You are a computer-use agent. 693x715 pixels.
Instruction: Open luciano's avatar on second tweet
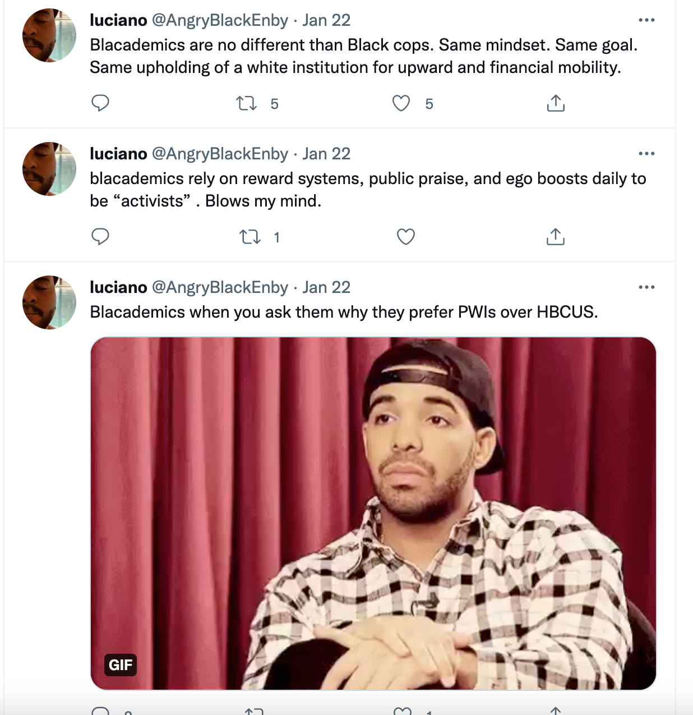[x=49, y=169]
